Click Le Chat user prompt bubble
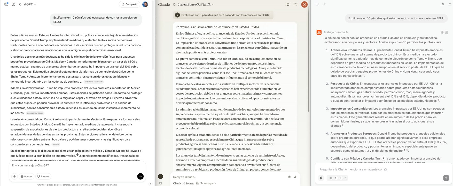The image size is (453, 186). click(x=396, y=18)
